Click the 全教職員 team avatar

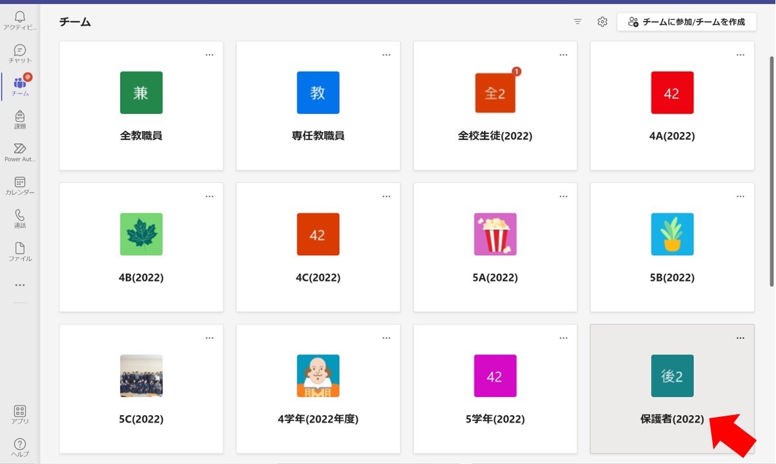[x=141, y=93]
